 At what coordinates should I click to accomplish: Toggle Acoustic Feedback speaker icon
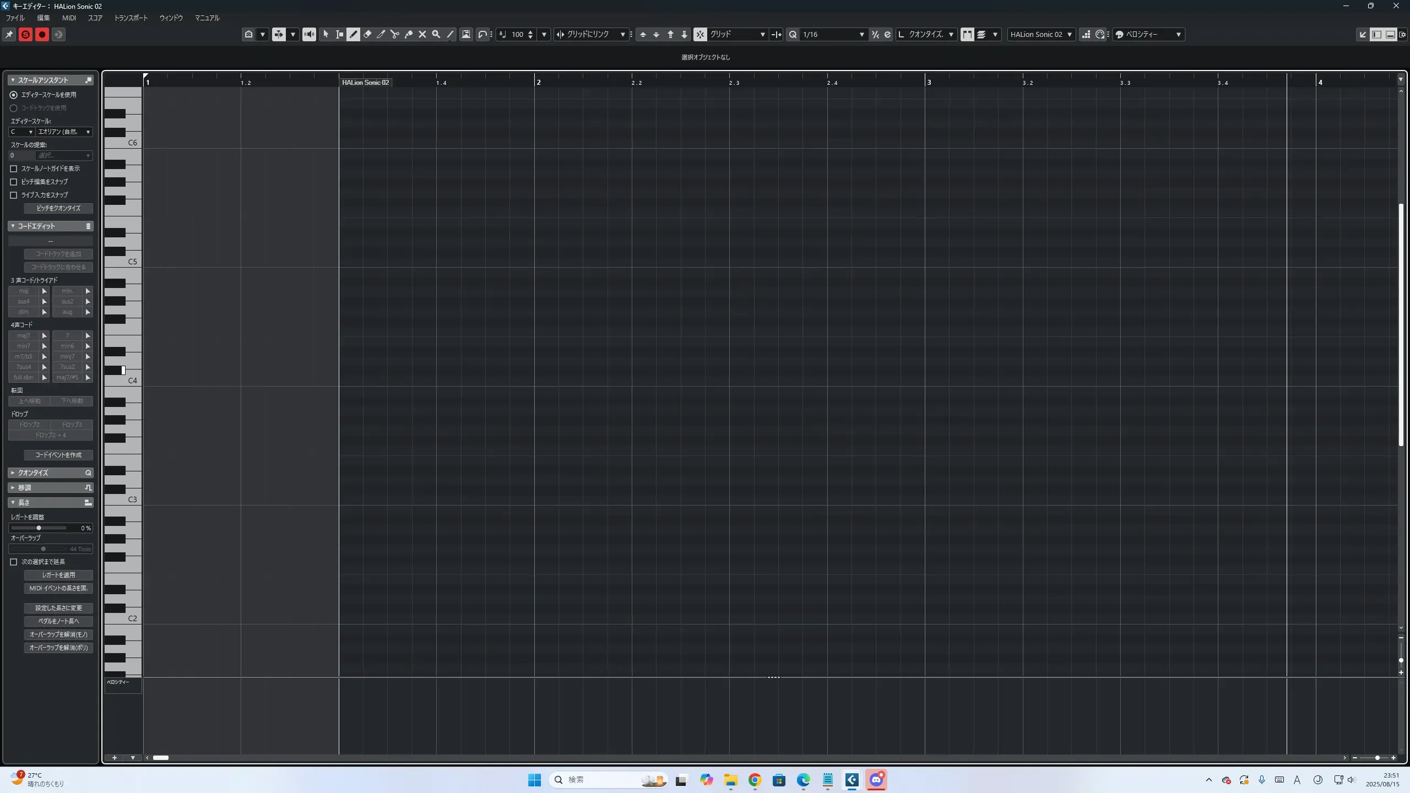click(309, 34)
